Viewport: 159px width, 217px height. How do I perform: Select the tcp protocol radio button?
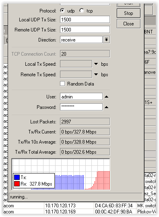click(x=82, y=10)
